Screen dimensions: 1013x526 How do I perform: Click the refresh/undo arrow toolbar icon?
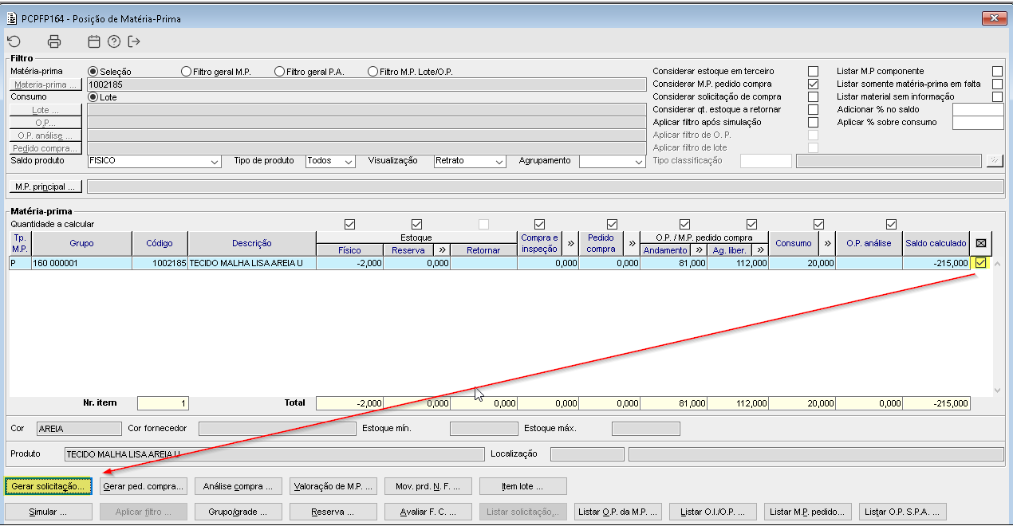click(x=14, y=42)
